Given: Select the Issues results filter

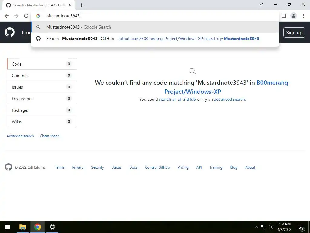Looking at the screenshot, I should tap(42, 87).
